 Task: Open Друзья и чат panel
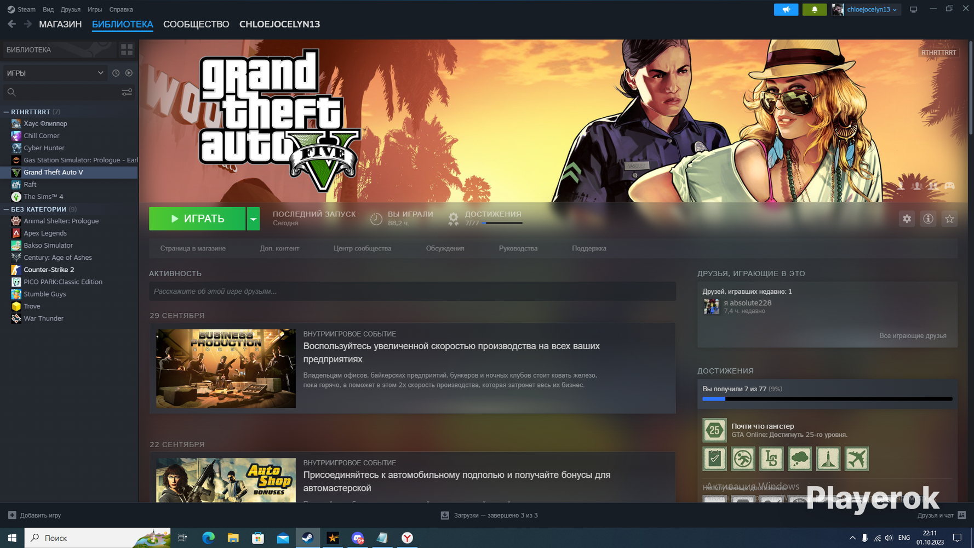tap(942, 515)
